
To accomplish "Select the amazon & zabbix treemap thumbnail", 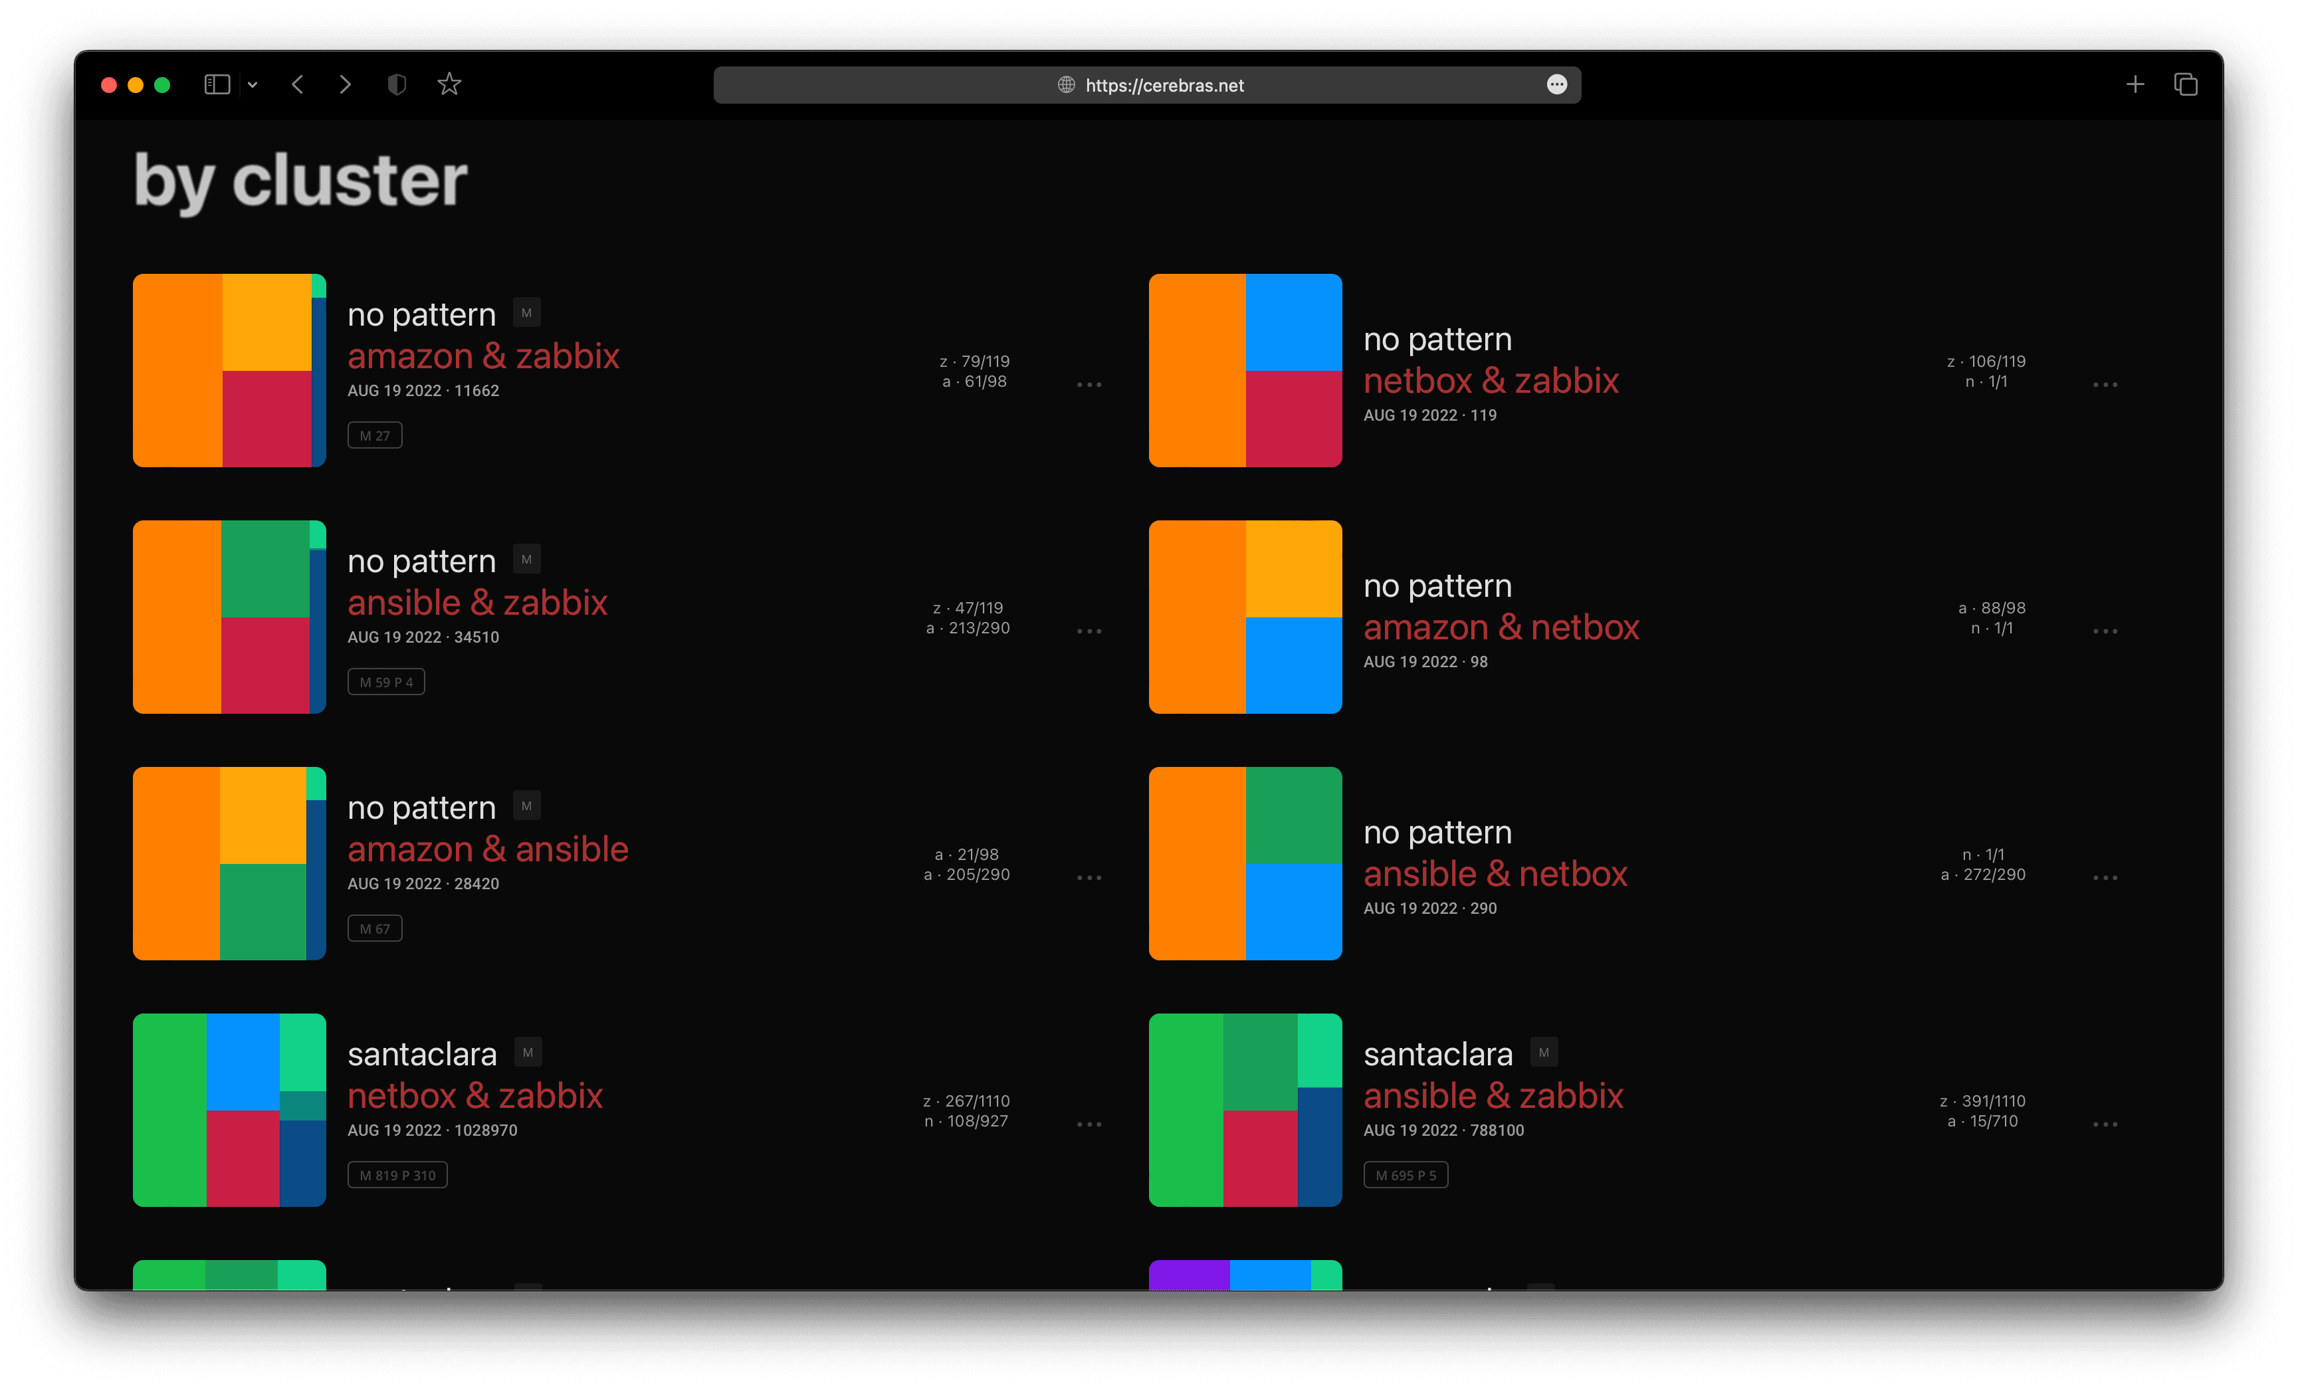I will pos(229,370).
